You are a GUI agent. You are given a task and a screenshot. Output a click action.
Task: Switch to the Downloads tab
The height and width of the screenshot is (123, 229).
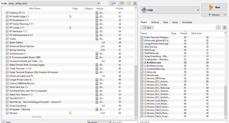[187, 22]
